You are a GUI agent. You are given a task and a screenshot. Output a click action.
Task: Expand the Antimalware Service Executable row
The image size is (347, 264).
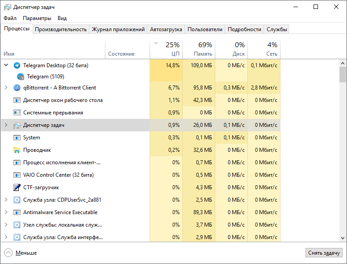point(6,212)
